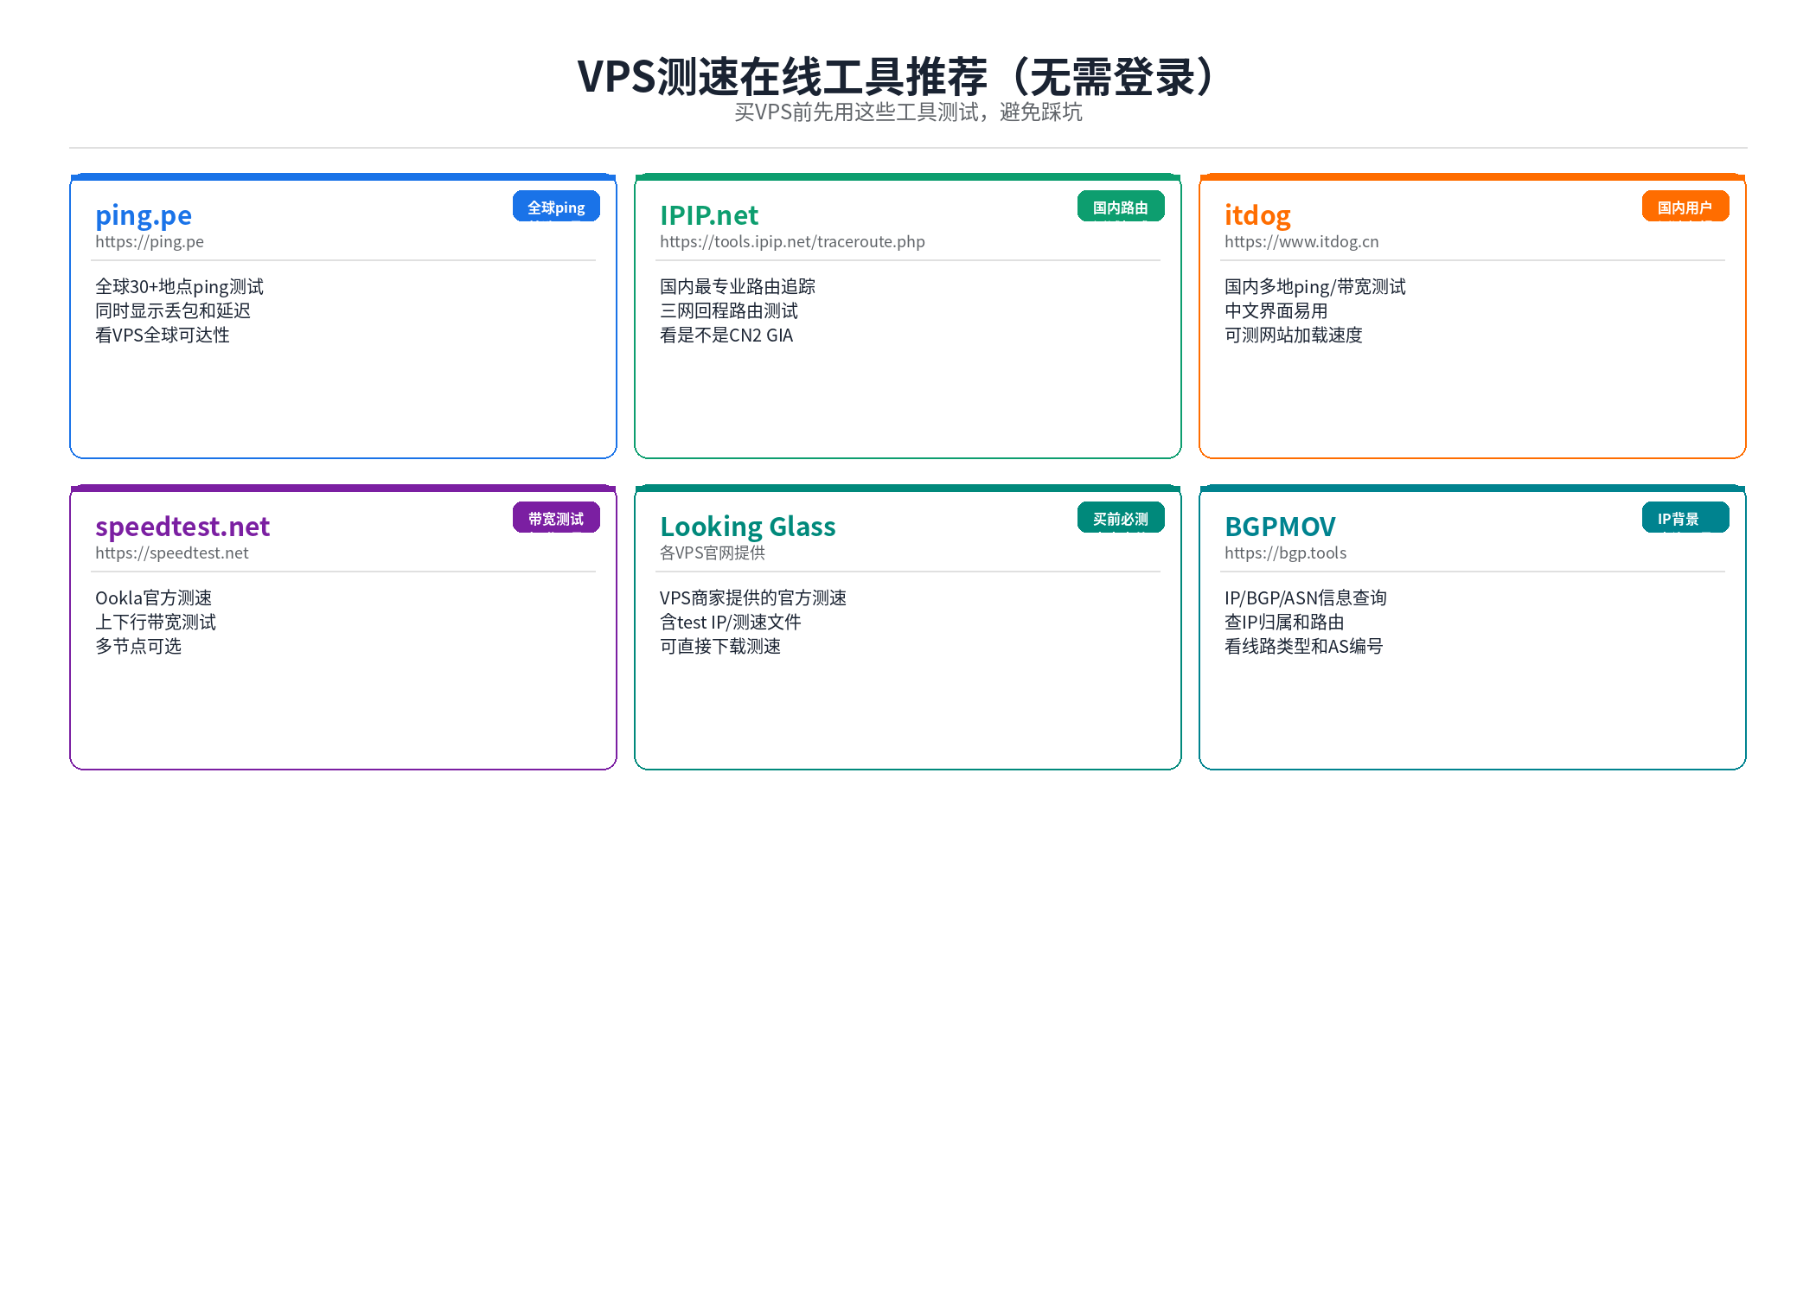
Task: Click the 各VPS官网提供 subtitle
Action: [713, 553]
